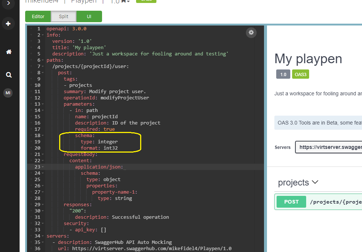Collapse the projects tag section
Image resolution: width=362 pixels, height=252 pixels.
pos(315,182)
